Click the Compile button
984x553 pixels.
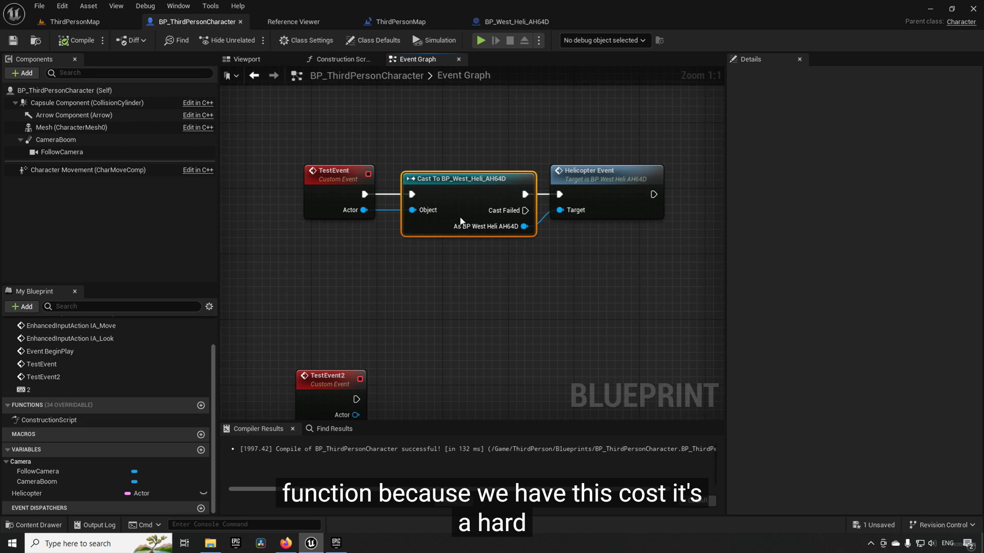76,40
